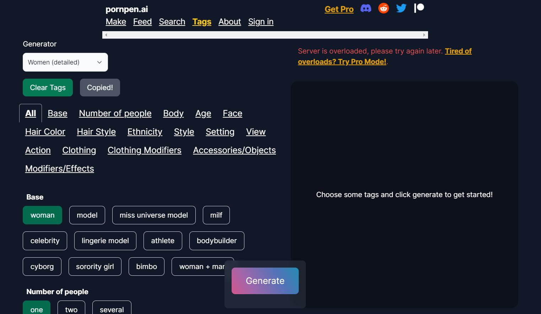Click the horizontal scrollbar right arrow

(x=424, y=35)
